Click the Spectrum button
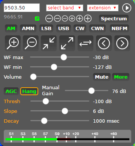 pyautogui.click(x=114, y=19)
